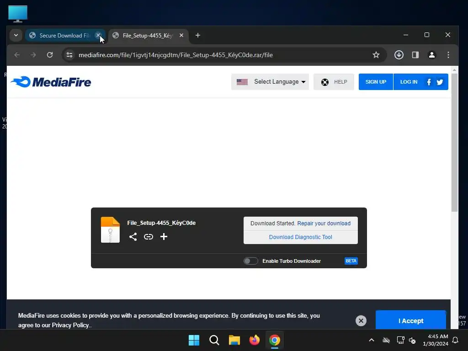This screenshot has height=351, width=468.
Task: Click the OneDrive cloud tray icon
Action: point(386,340)
